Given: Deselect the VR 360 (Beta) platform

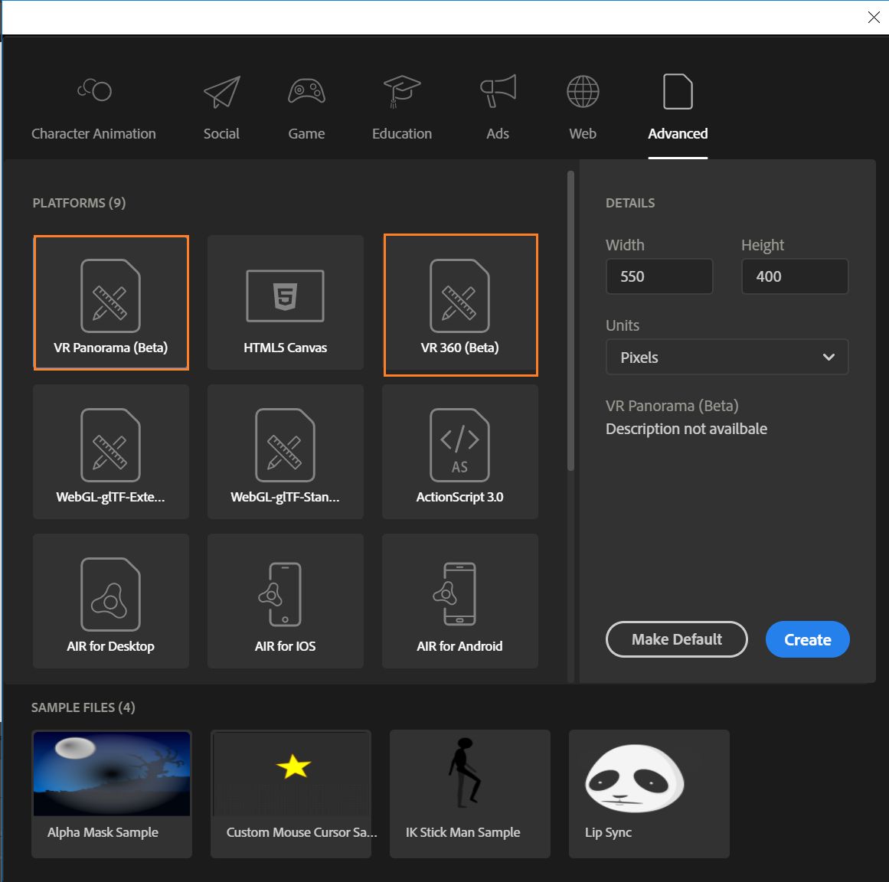Looking at the screenshot, I should coord(459,304).
